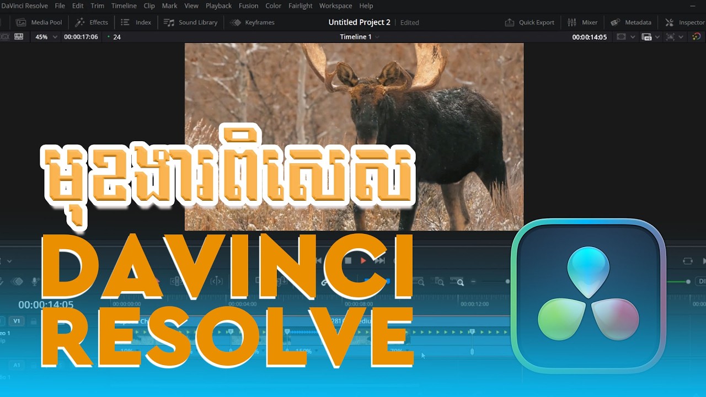The image size is (706, 397).
Task: Open the DaVinci Resolve application menu
Action: pyautogui.click(x=24, y=6)
